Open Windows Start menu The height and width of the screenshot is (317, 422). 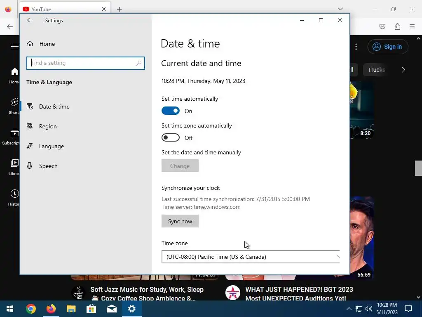(10, 309)
